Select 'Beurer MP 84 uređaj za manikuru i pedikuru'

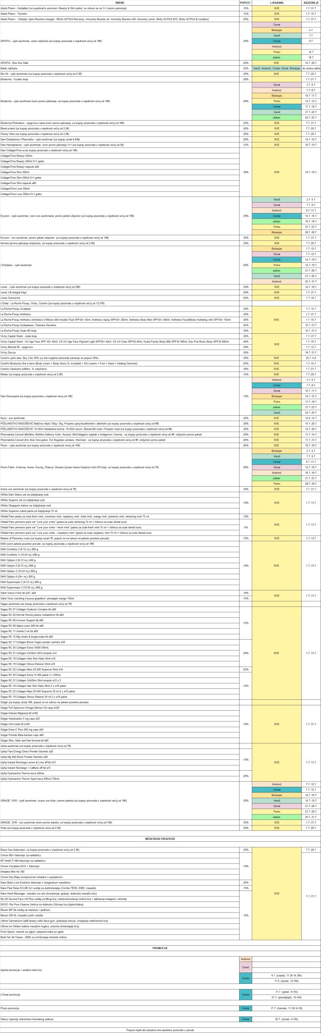119,910
